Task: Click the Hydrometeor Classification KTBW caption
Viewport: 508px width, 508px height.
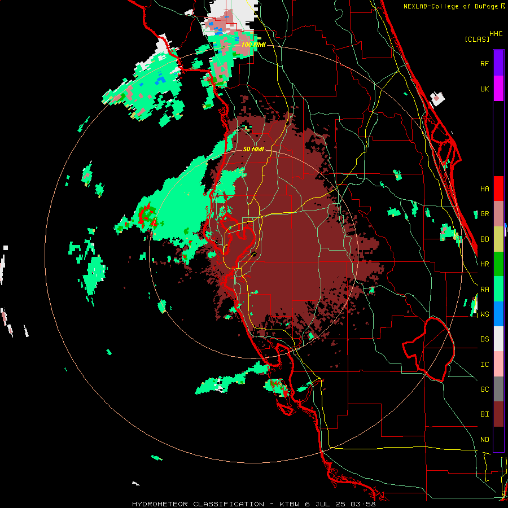Action: (x=253, y=504)
